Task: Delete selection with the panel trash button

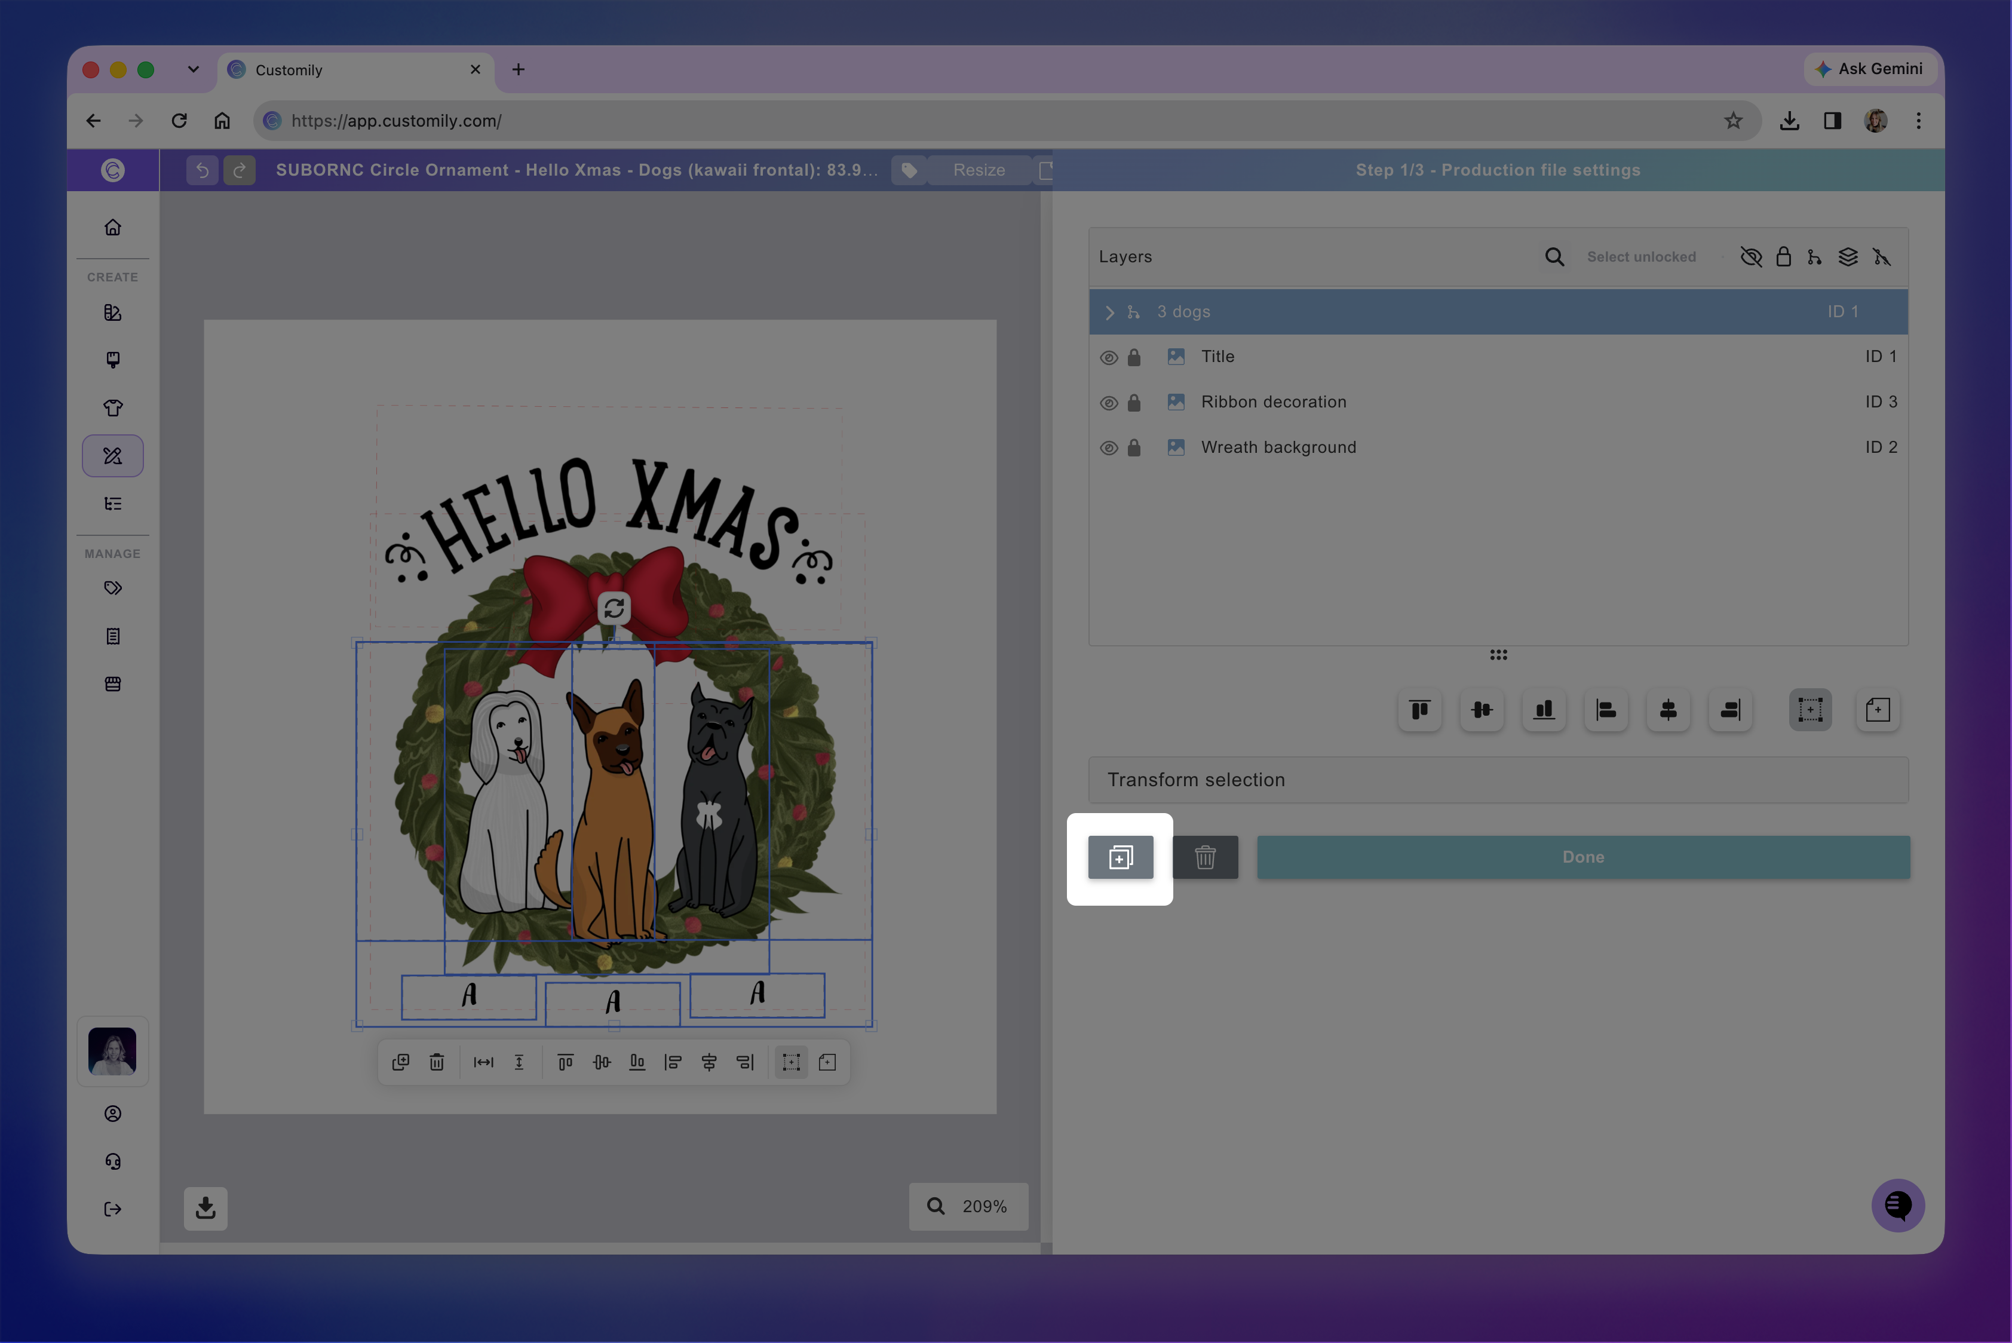Action: coord(1205,857)
